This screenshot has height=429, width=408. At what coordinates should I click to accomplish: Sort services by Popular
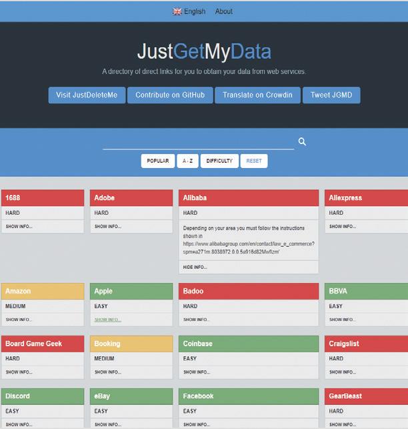point(158,161)
